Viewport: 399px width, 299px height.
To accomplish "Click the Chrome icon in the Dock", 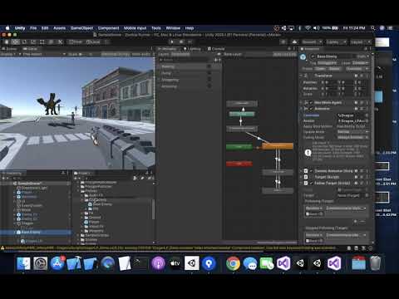I will point(233,263).
